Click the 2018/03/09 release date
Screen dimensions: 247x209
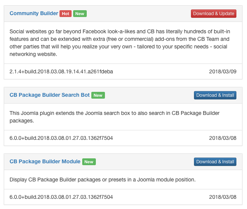[223, 71]
